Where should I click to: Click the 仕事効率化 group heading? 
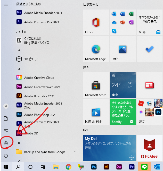click(x=91, y=4)
